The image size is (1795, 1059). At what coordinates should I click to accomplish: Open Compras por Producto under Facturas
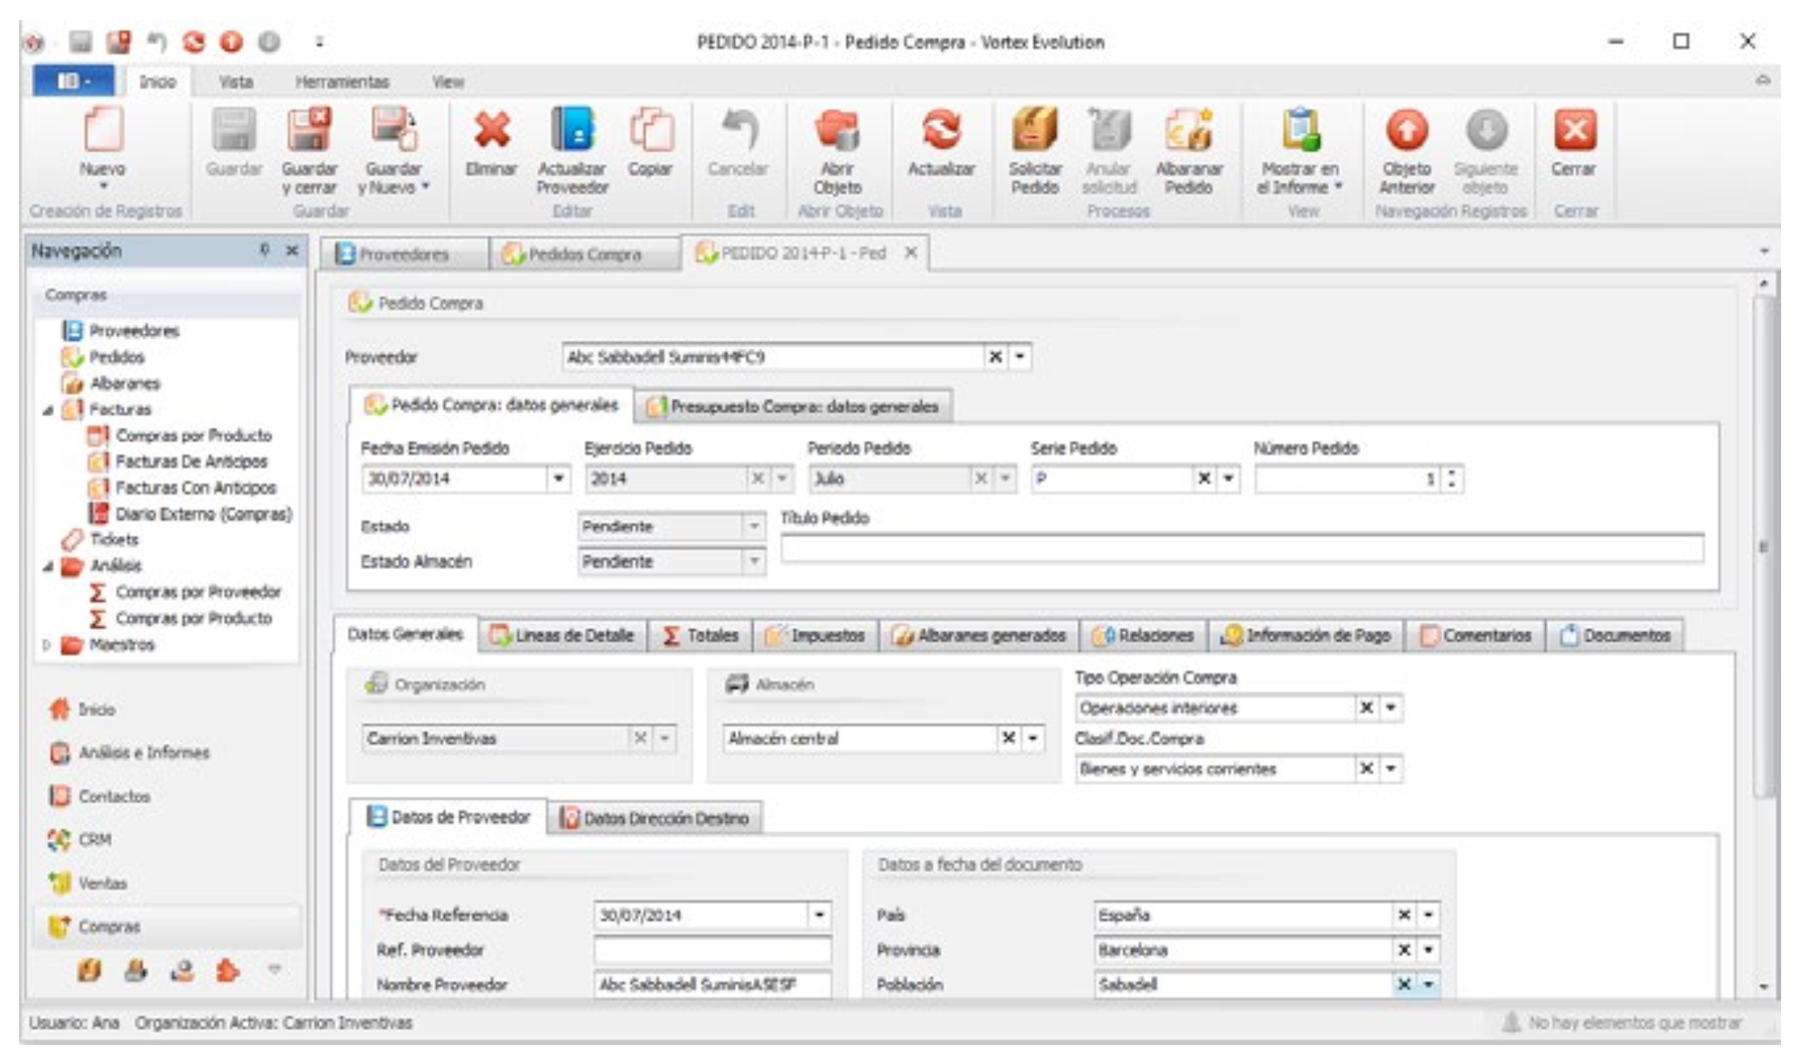[x=193, y=435]
